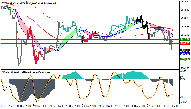Click the -23.67 indicator scale value
This screenshot has width=191, height=109.
184,102
